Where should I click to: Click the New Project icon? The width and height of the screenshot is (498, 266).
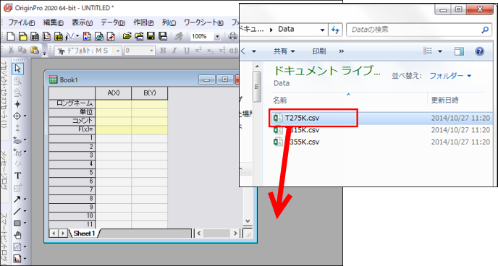(11, 36)
